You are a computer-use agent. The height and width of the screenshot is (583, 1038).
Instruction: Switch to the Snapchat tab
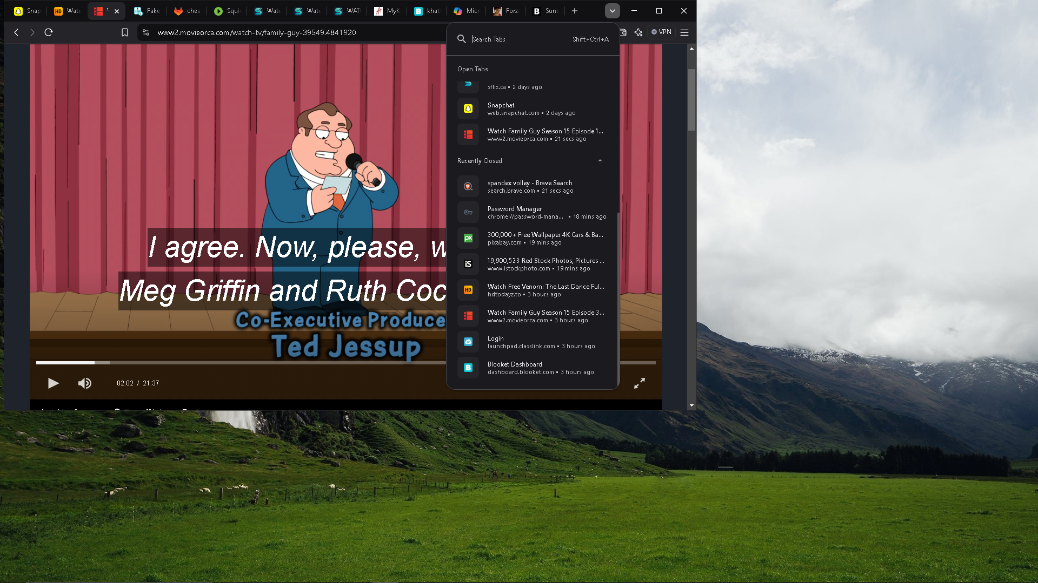click(27, 11)
